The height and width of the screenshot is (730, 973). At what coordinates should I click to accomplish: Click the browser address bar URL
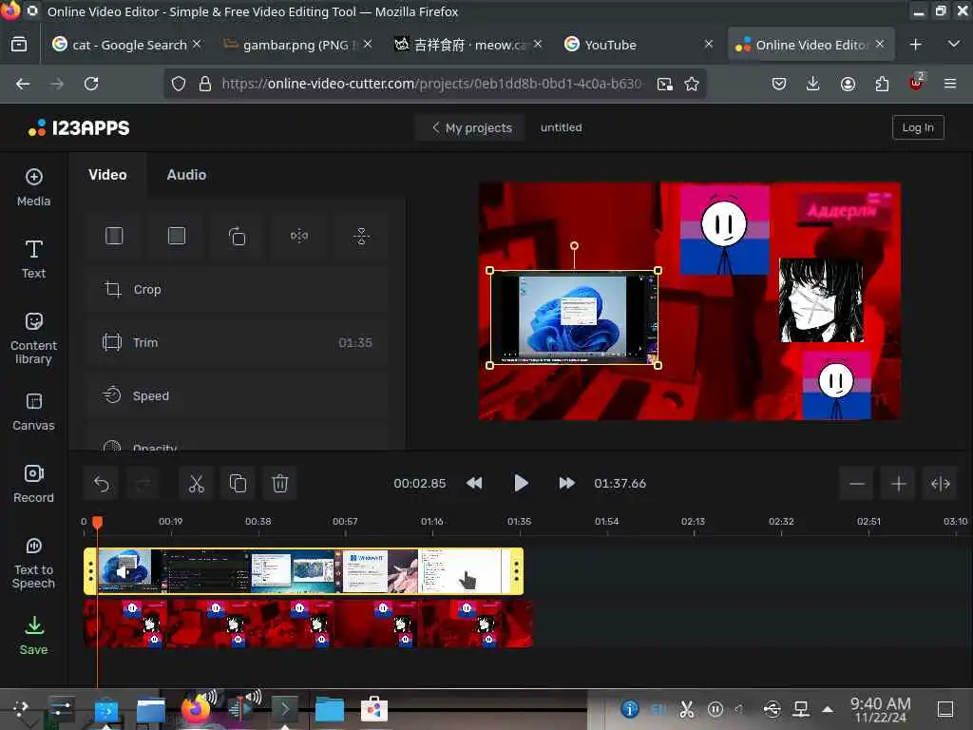[x=432, y=84]
